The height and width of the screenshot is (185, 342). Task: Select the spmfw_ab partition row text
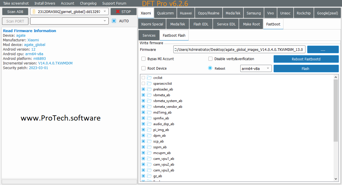coord(161,118)
